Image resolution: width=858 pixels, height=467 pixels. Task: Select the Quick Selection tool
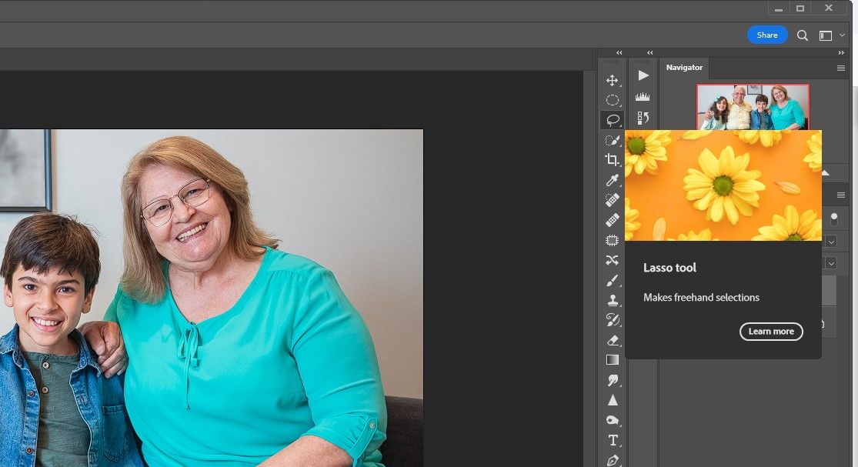tap(613, 140)
